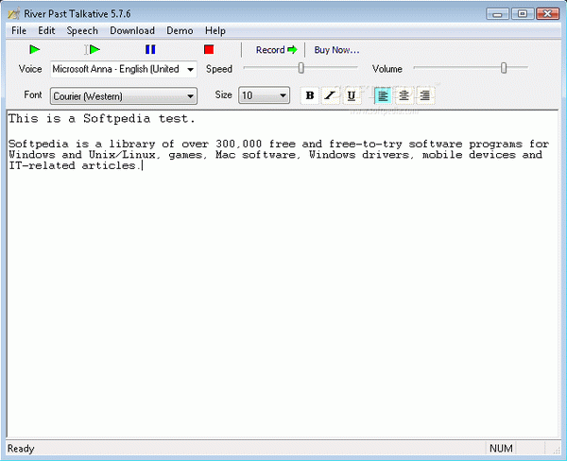Click the NUM status bar indicator
567x461 pixels.
(x=501, y=449)
